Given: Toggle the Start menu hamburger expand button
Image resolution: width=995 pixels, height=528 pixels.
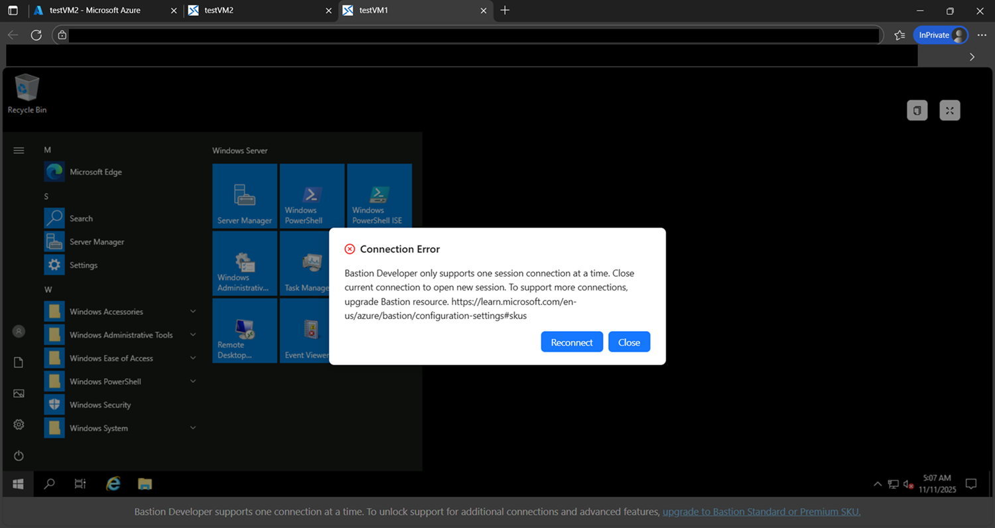Looking at the screenshot, I should 19,151.
